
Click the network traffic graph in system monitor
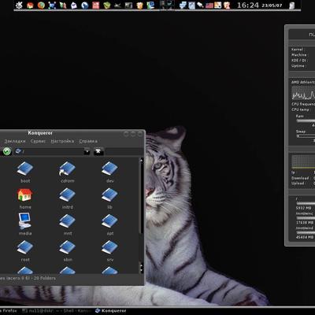coord(303,161)
